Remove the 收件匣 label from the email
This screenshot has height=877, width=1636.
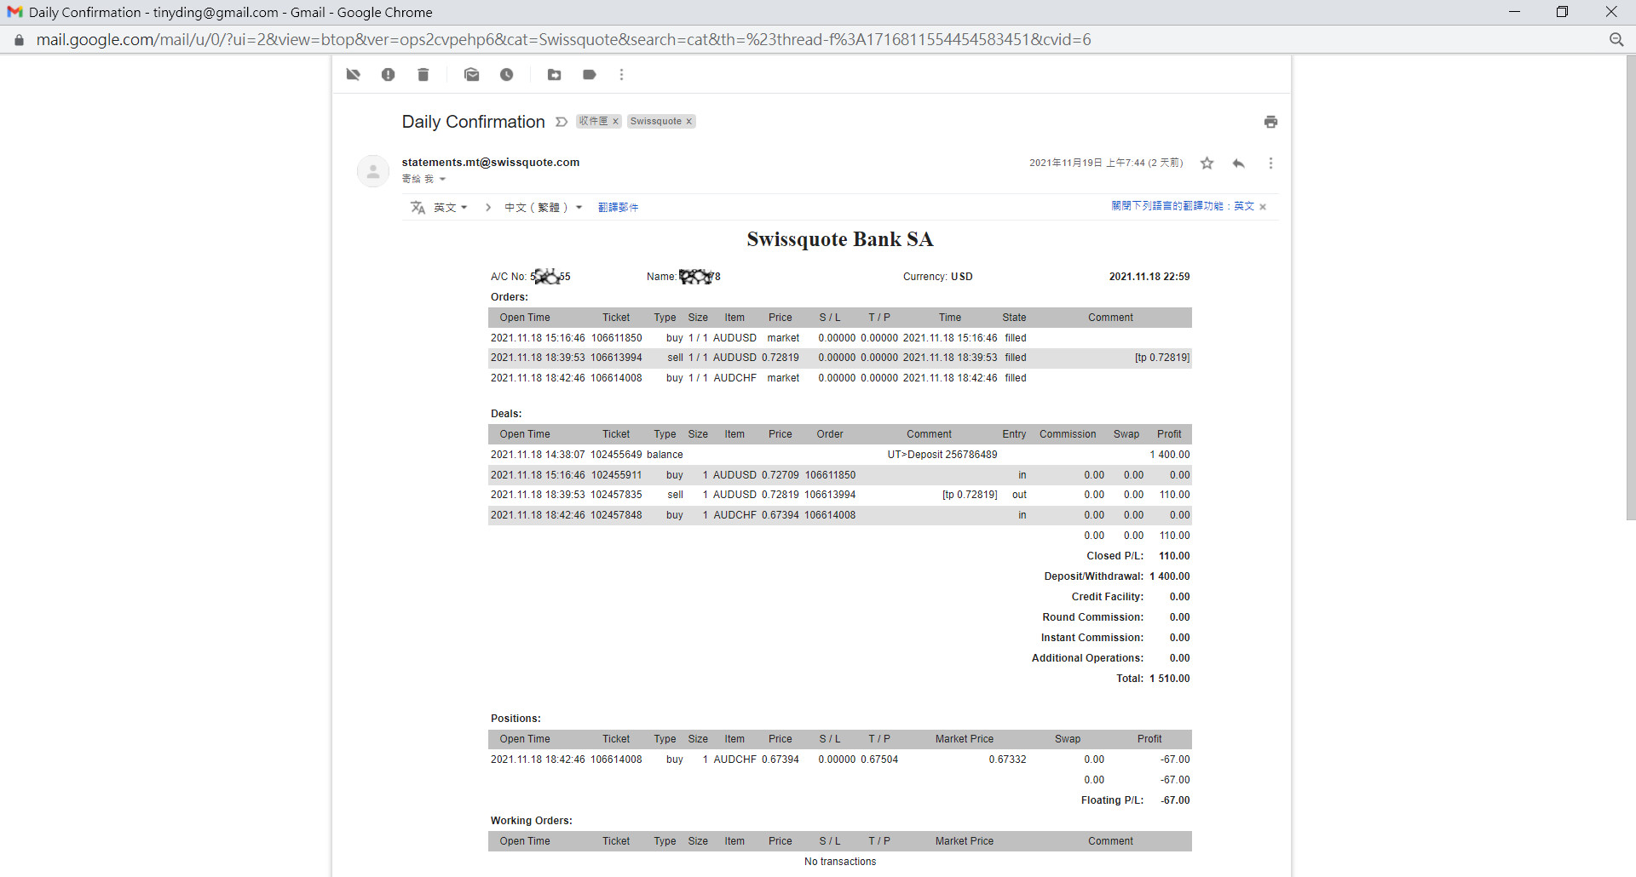click(x=615, y=121)
